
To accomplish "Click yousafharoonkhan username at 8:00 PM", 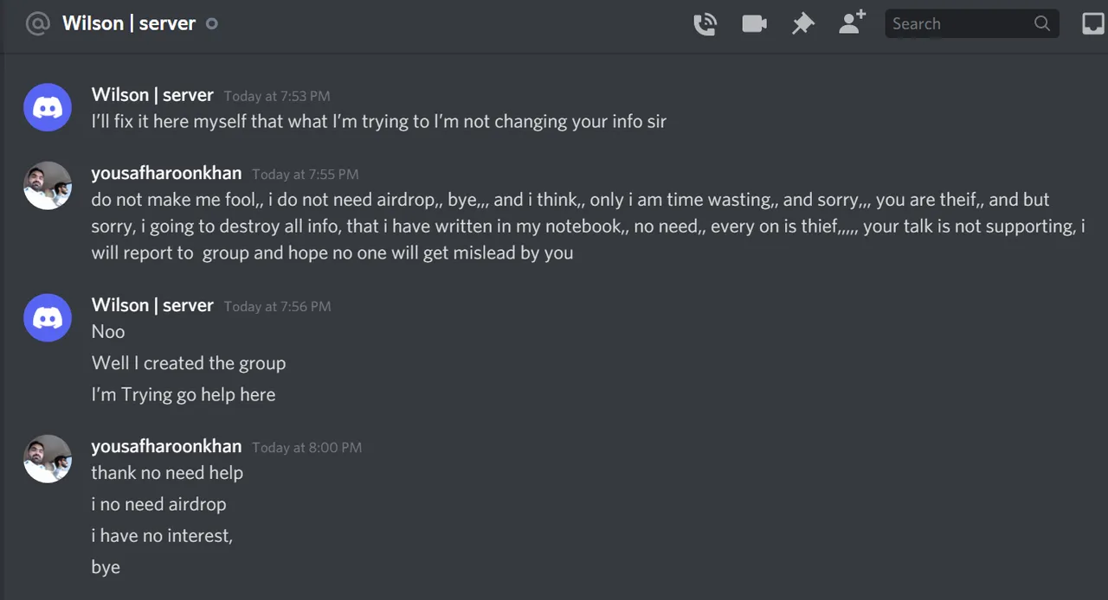I will point(166,446).
